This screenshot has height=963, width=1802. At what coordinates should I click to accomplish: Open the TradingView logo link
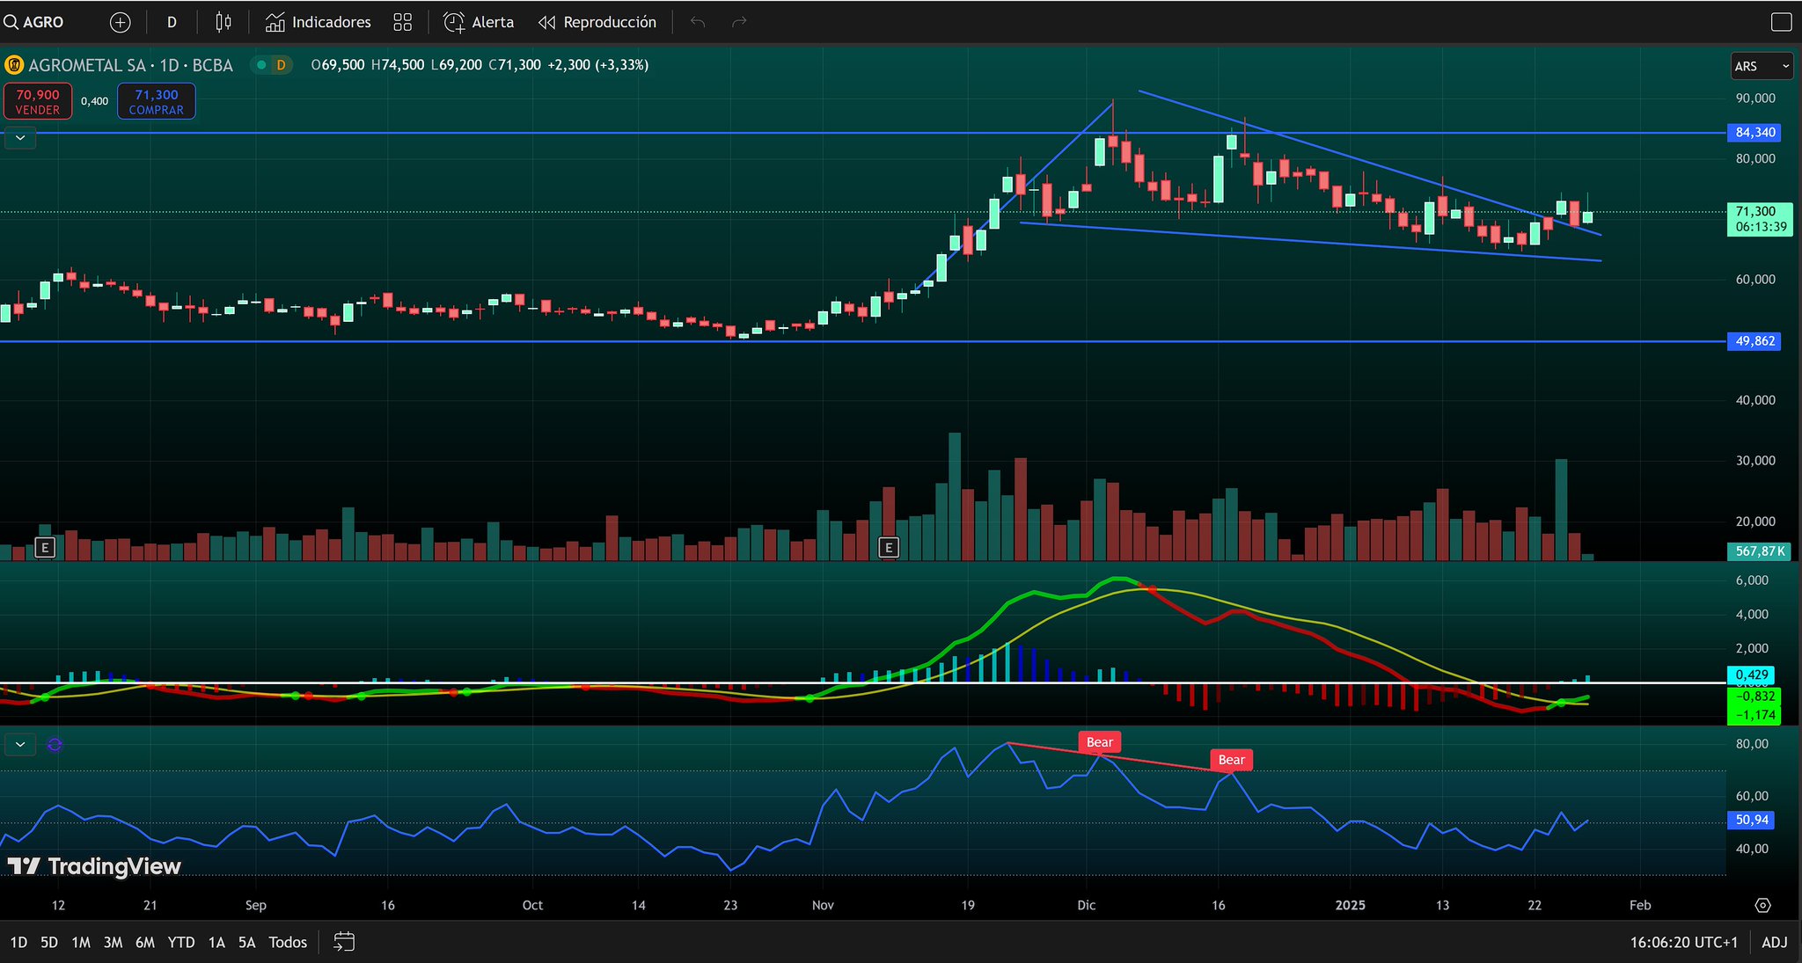pyautogui.click(x=94, y=866)
